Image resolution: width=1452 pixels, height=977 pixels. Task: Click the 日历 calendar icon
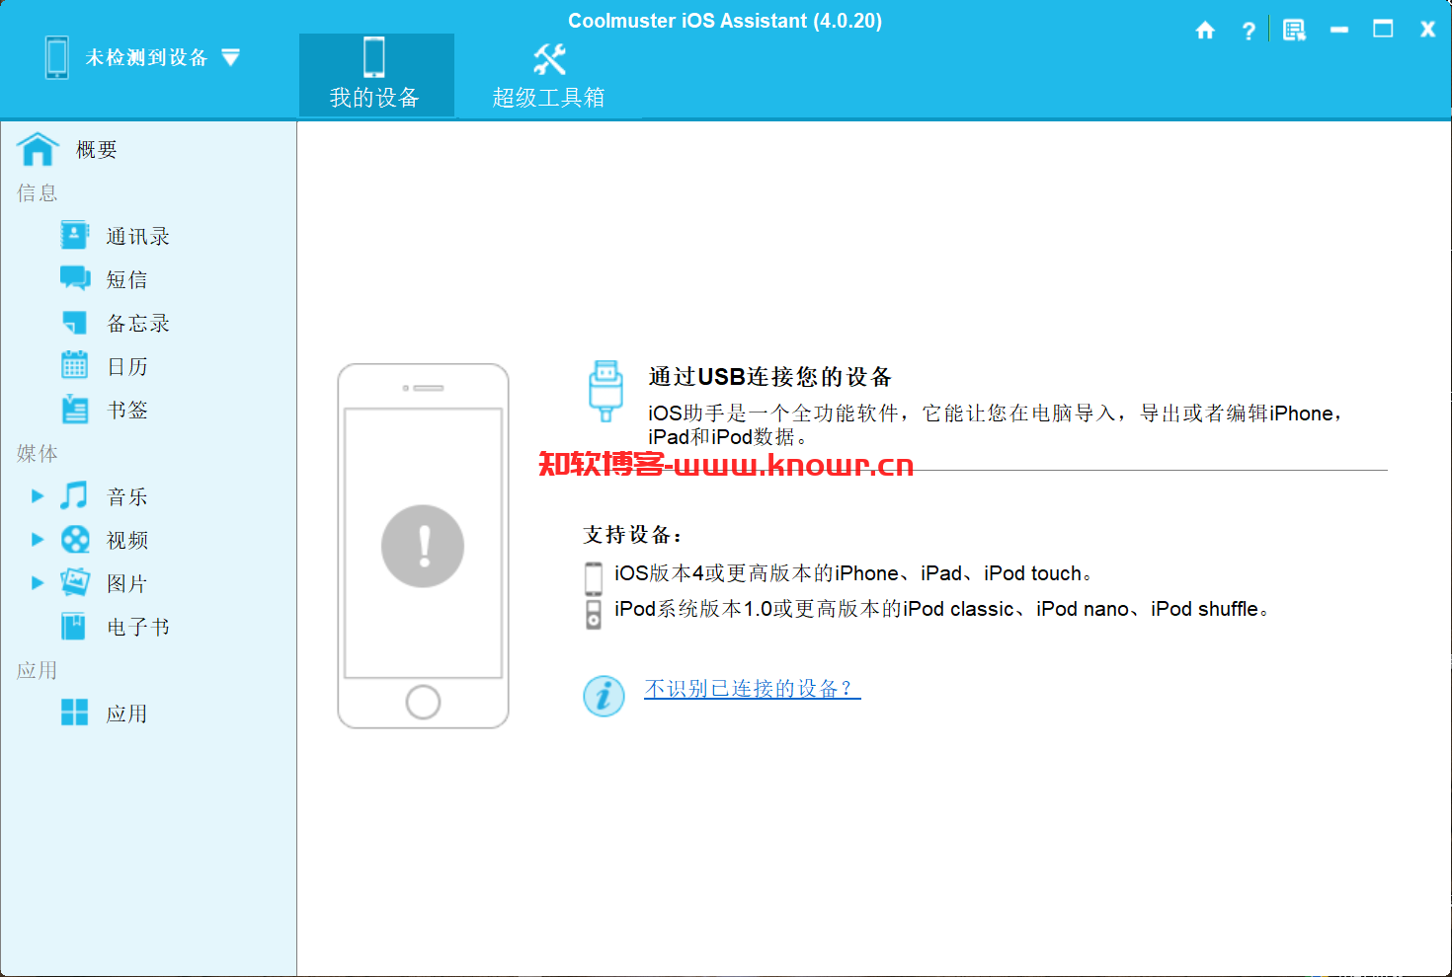tap(75, 365)
